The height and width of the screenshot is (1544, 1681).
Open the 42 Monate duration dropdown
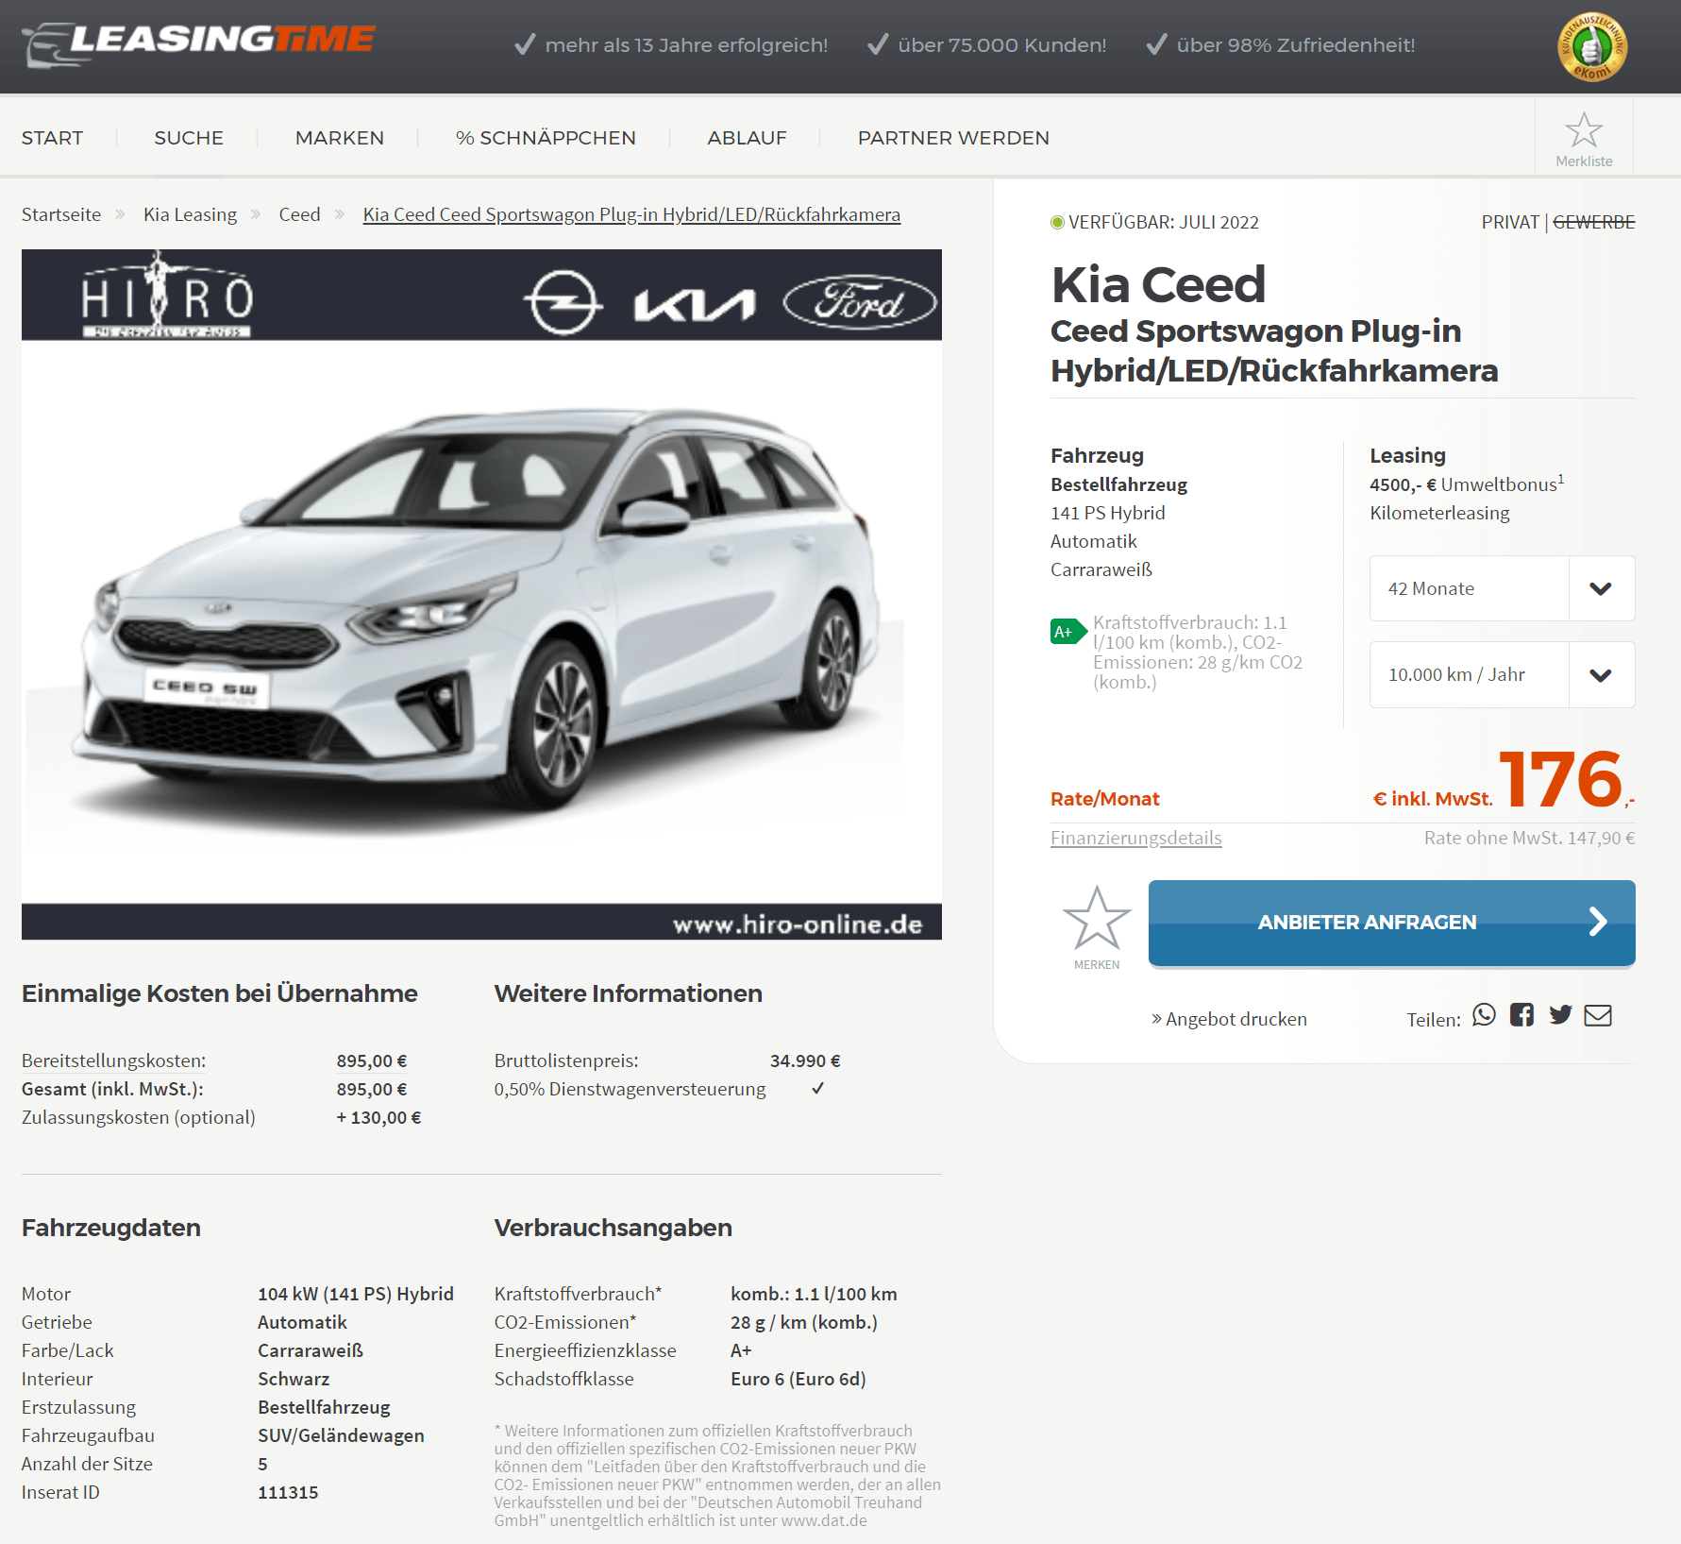1502,588
